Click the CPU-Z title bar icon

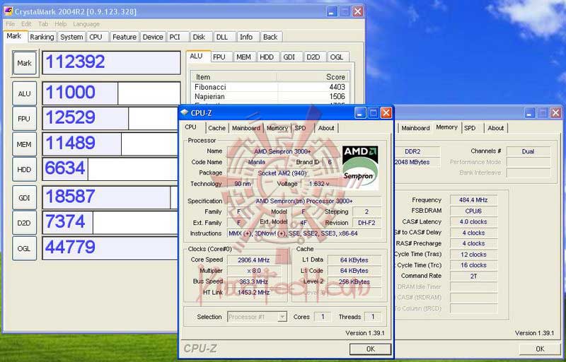coord(185,112)
